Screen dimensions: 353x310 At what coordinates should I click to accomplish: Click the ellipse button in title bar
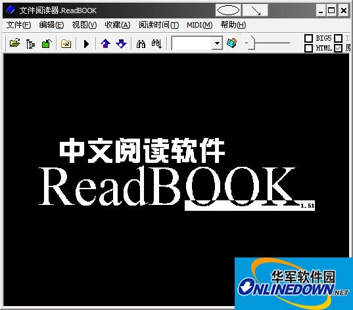click(x=228, y=11)
